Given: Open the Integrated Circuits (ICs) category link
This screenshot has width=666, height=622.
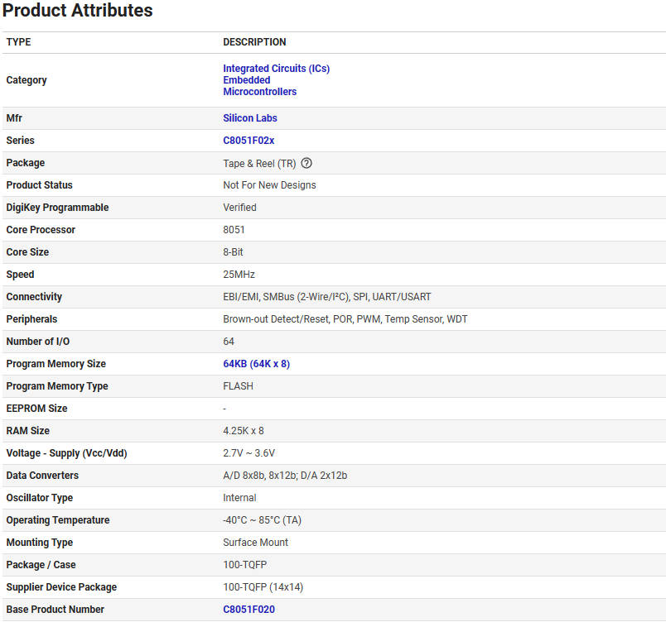Looking at the screenshot, I should tap(276, 69).
